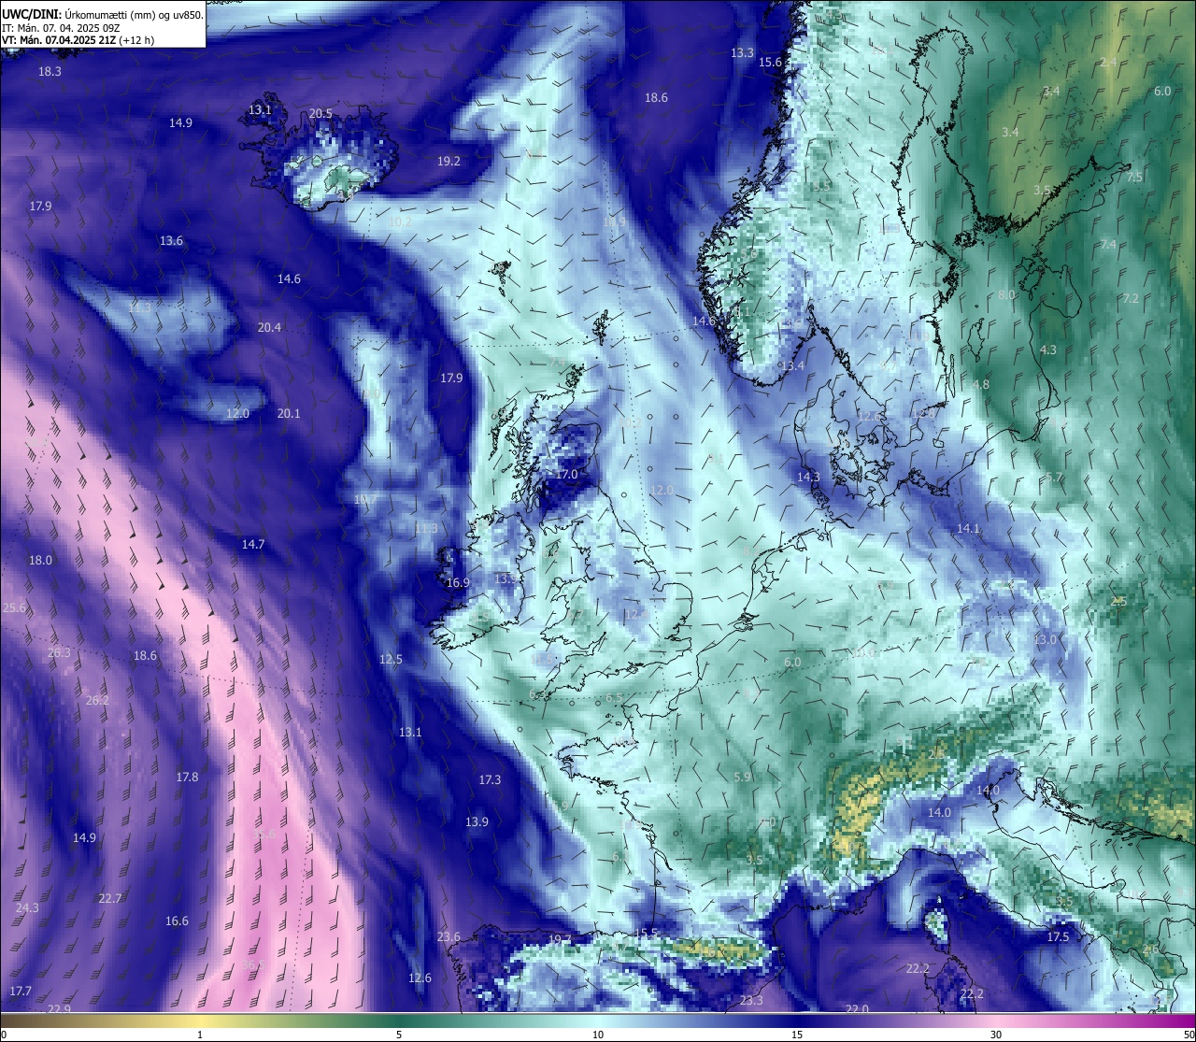
Task: Click the 17.5 value over Adriatic
Action: click(1058, 936)
